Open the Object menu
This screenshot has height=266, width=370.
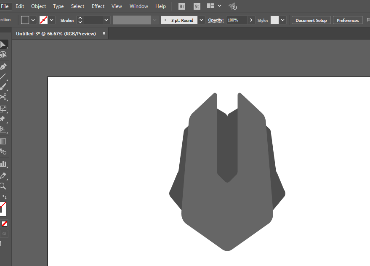[x=39, y=6]
